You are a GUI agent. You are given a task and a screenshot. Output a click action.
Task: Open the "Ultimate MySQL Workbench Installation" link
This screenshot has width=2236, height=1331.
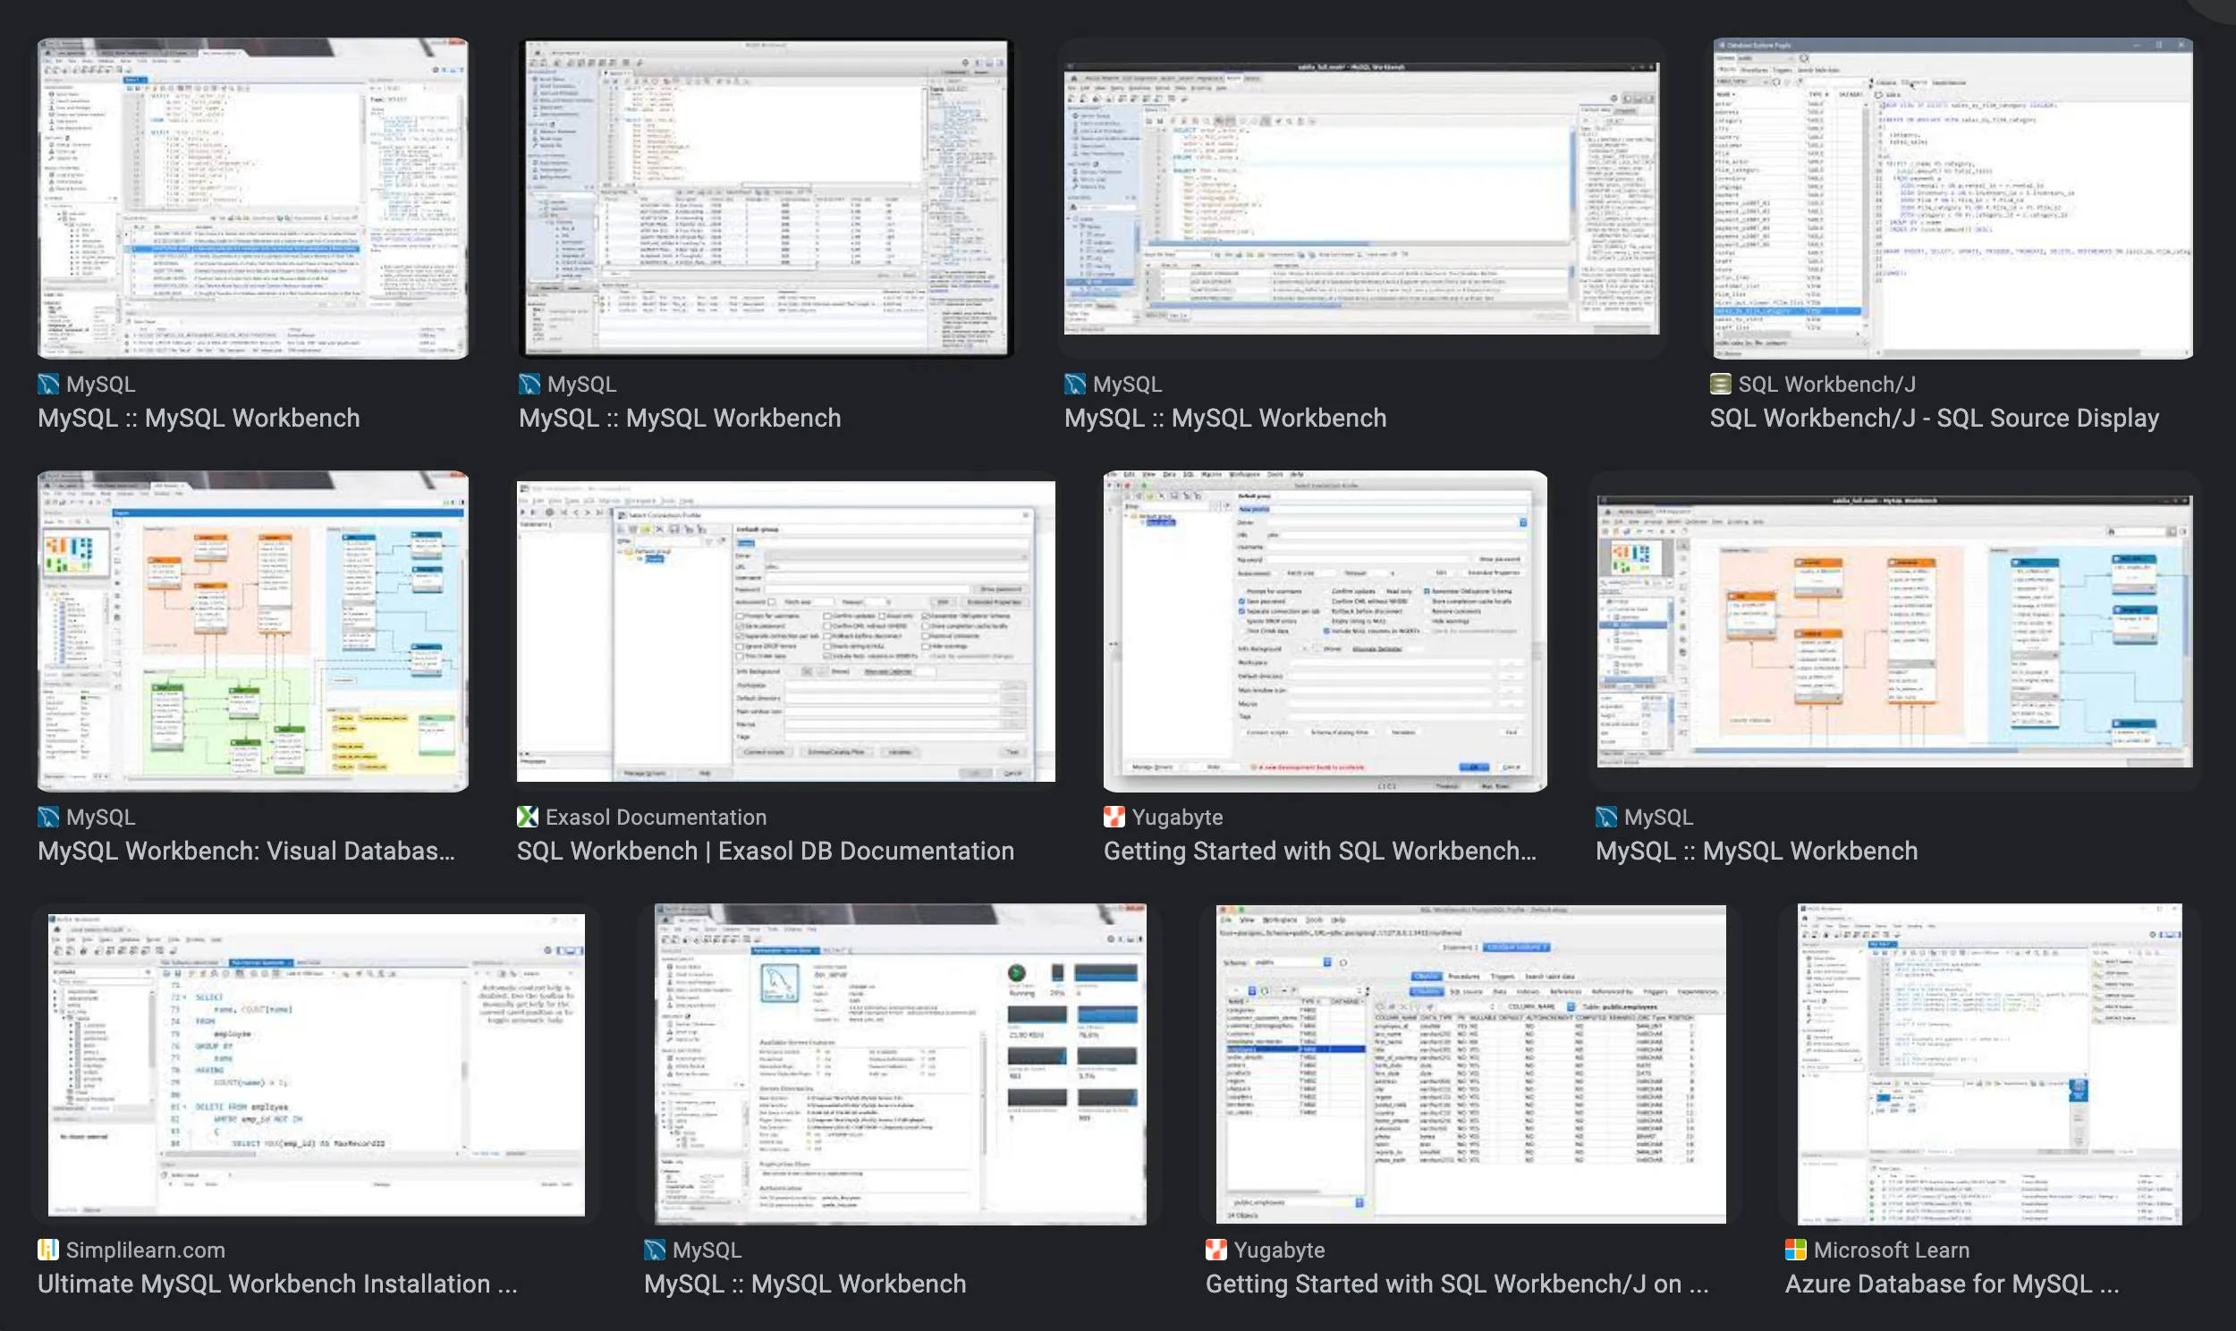pyautogui.click(x=278, y=1284)
